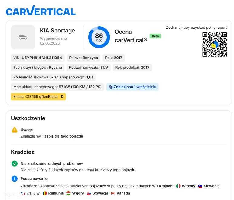
Task: Click the Rok: 2017 chip
Action: point(114,58)
